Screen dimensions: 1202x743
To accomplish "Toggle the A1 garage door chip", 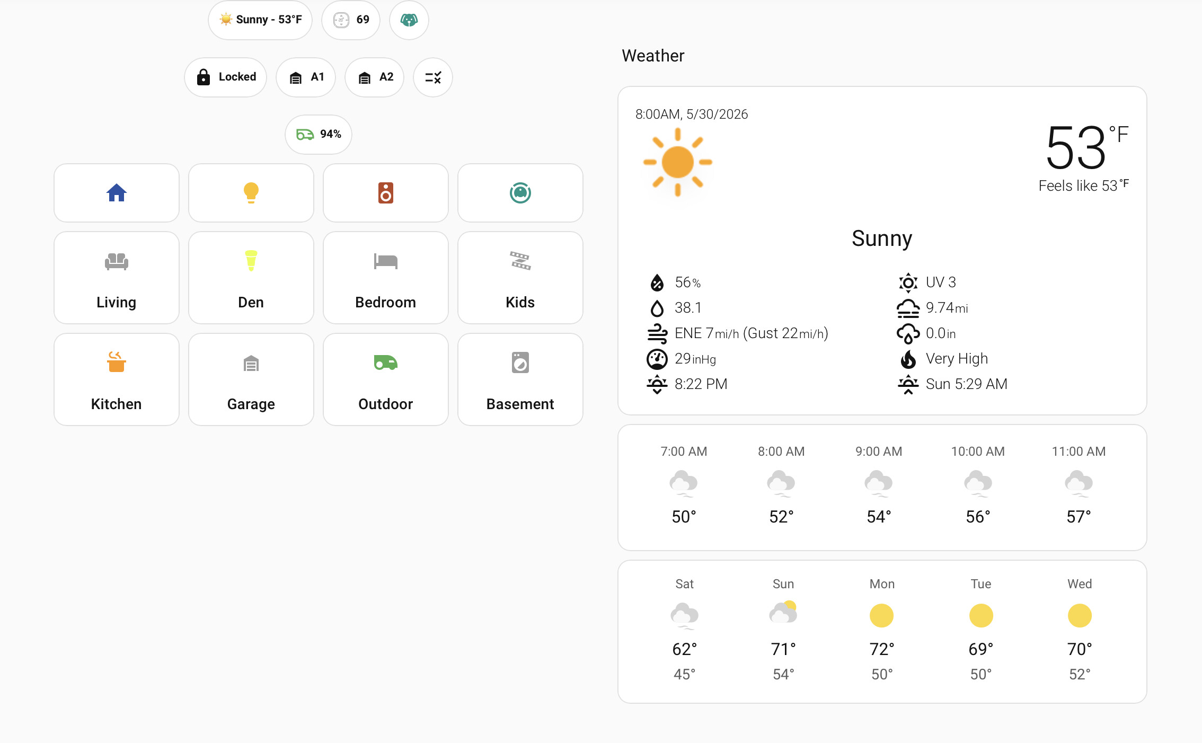I will (306, 77).
